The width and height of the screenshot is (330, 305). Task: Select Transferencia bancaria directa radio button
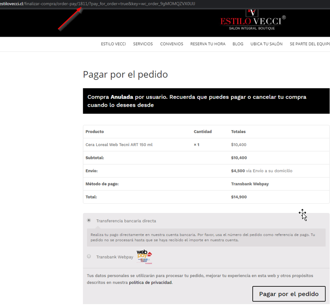tap(89, 220)
